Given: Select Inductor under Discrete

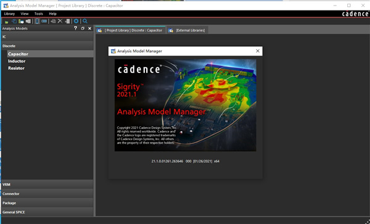Looking at the screenshot, I should click(17, 61).
